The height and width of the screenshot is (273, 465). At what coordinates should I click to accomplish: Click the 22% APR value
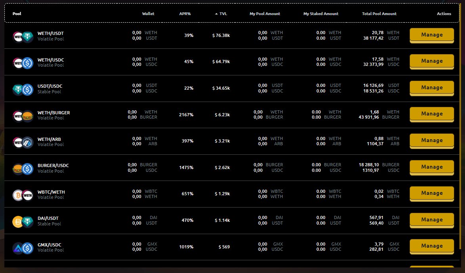[189, 88]
